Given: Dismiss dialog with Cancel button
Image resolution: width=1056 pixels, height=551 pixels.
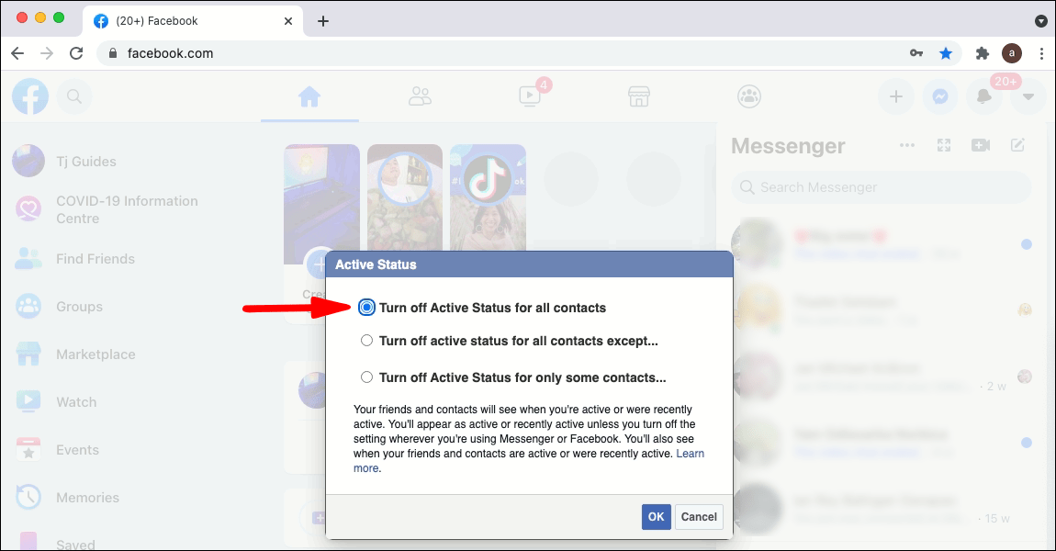Looking at the screenshot, I should click(699, 517).
